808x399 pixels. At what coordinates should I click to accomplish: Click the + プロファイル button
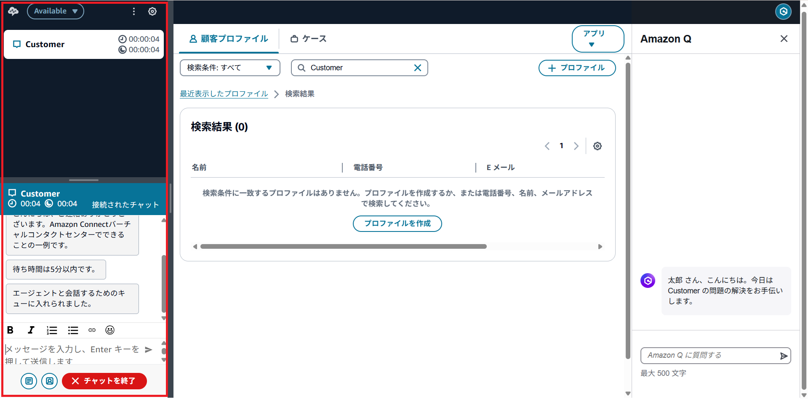(x=577, y=68)
